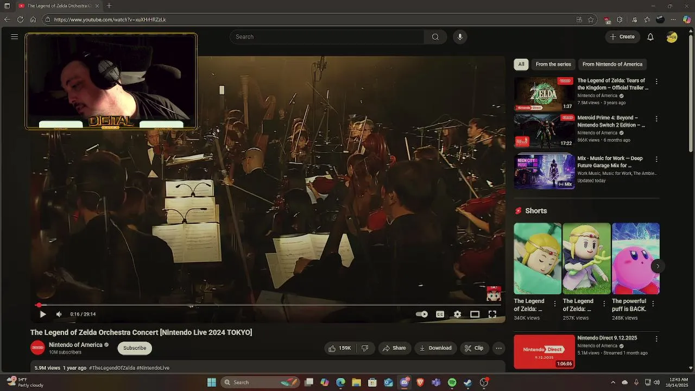Image resolution: width=695 pixels, height=391 pixels.
Task: Open the YouTube guide hamburger menu
Action: coord(15,37)
